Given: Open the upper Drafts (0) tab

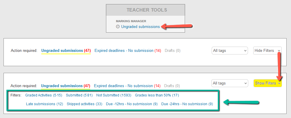Looking at the screenshot, I should [x=173, y=51].
